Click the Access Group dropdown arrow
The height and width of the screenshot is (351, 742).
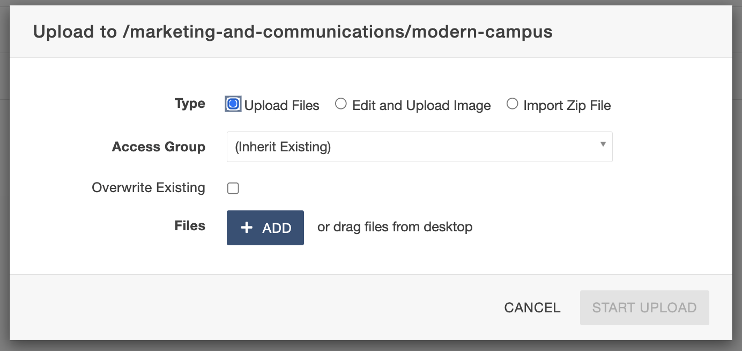[603, 144]
